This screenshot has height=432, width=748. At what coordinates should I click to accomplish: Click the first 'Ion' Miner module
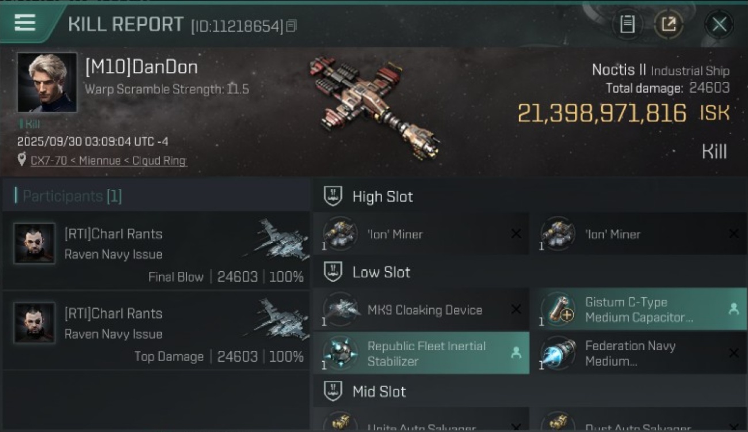click(421, 233)
